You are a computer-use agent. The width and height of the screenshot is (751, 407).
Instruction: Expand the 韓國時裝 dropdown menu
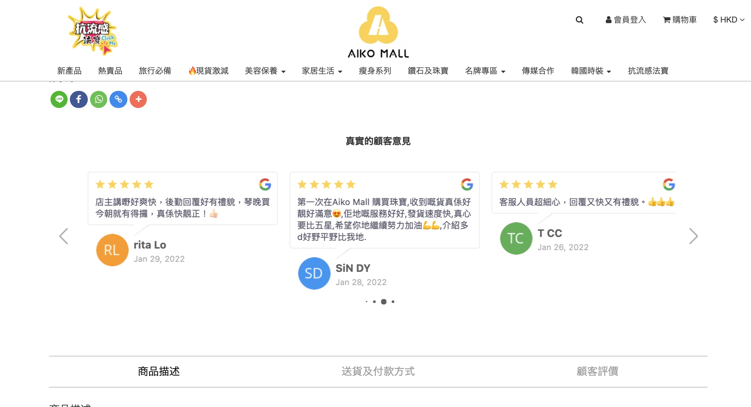591,71
